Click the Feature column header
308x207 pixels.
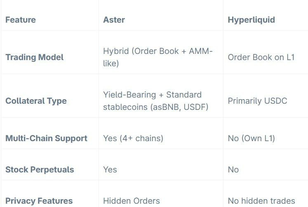click(x=21, y=20)
